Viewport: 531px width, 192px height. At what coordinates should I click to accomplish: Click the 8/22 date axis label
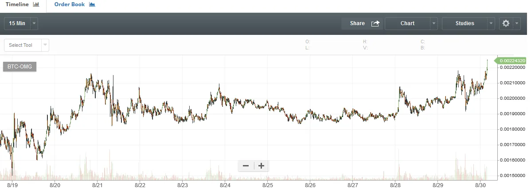coord(140,185)
